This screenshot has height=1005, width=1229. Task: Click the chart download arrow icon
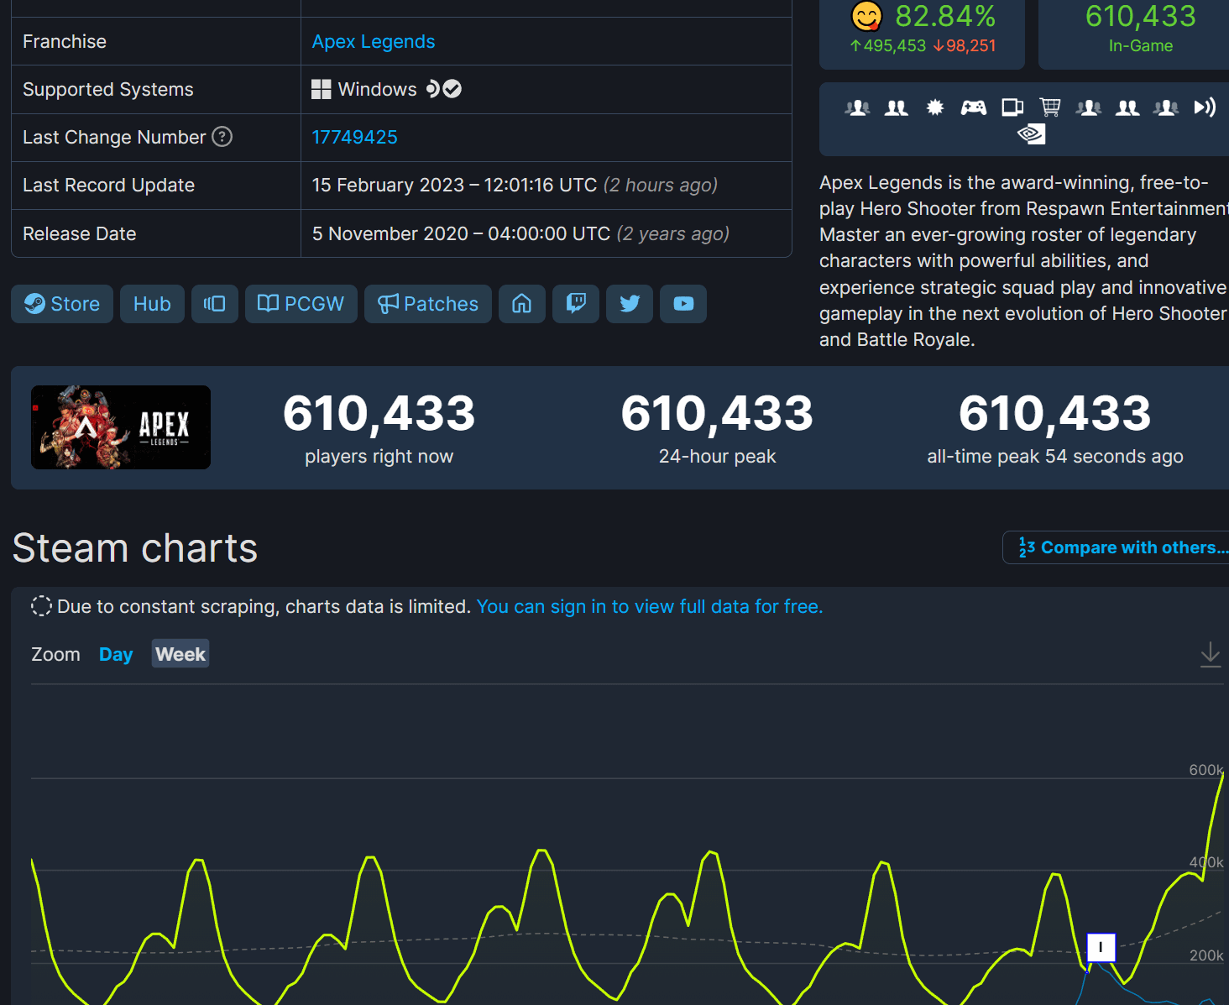[1211, 655]
